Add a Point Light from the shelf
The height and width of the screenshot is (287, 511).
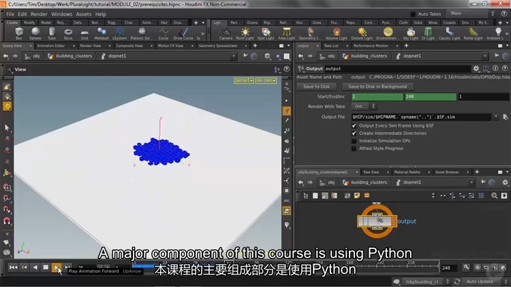245,33
